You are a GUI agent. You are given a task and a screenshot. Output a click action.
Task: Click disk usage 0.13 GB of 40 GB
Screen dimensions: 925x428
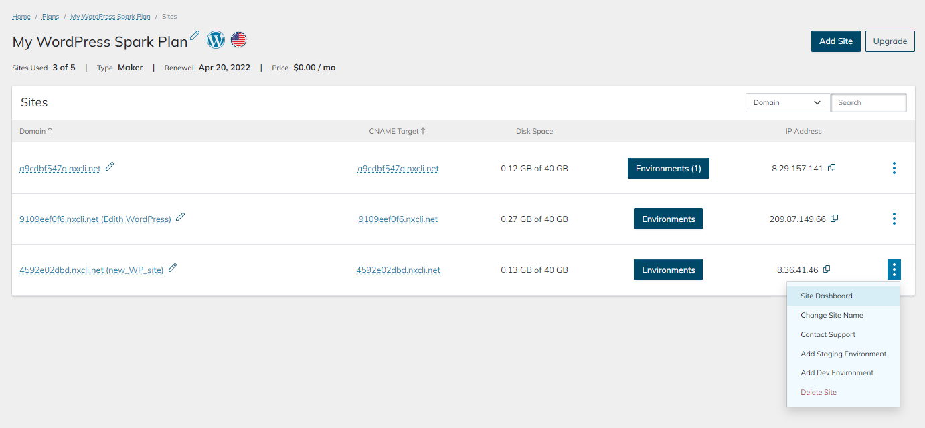(534, 270)
